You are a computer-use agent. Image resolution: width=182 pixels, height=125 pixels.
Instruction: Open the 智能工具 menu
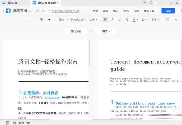tap(149, 11)
